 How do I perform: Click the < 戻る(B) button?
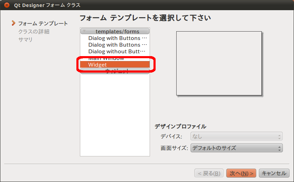[x=209, y=173]
